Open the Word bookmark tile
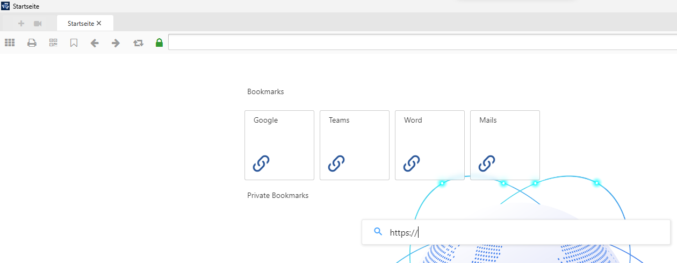Viewport: 677px width, 263px height. [x=430, y=145]
